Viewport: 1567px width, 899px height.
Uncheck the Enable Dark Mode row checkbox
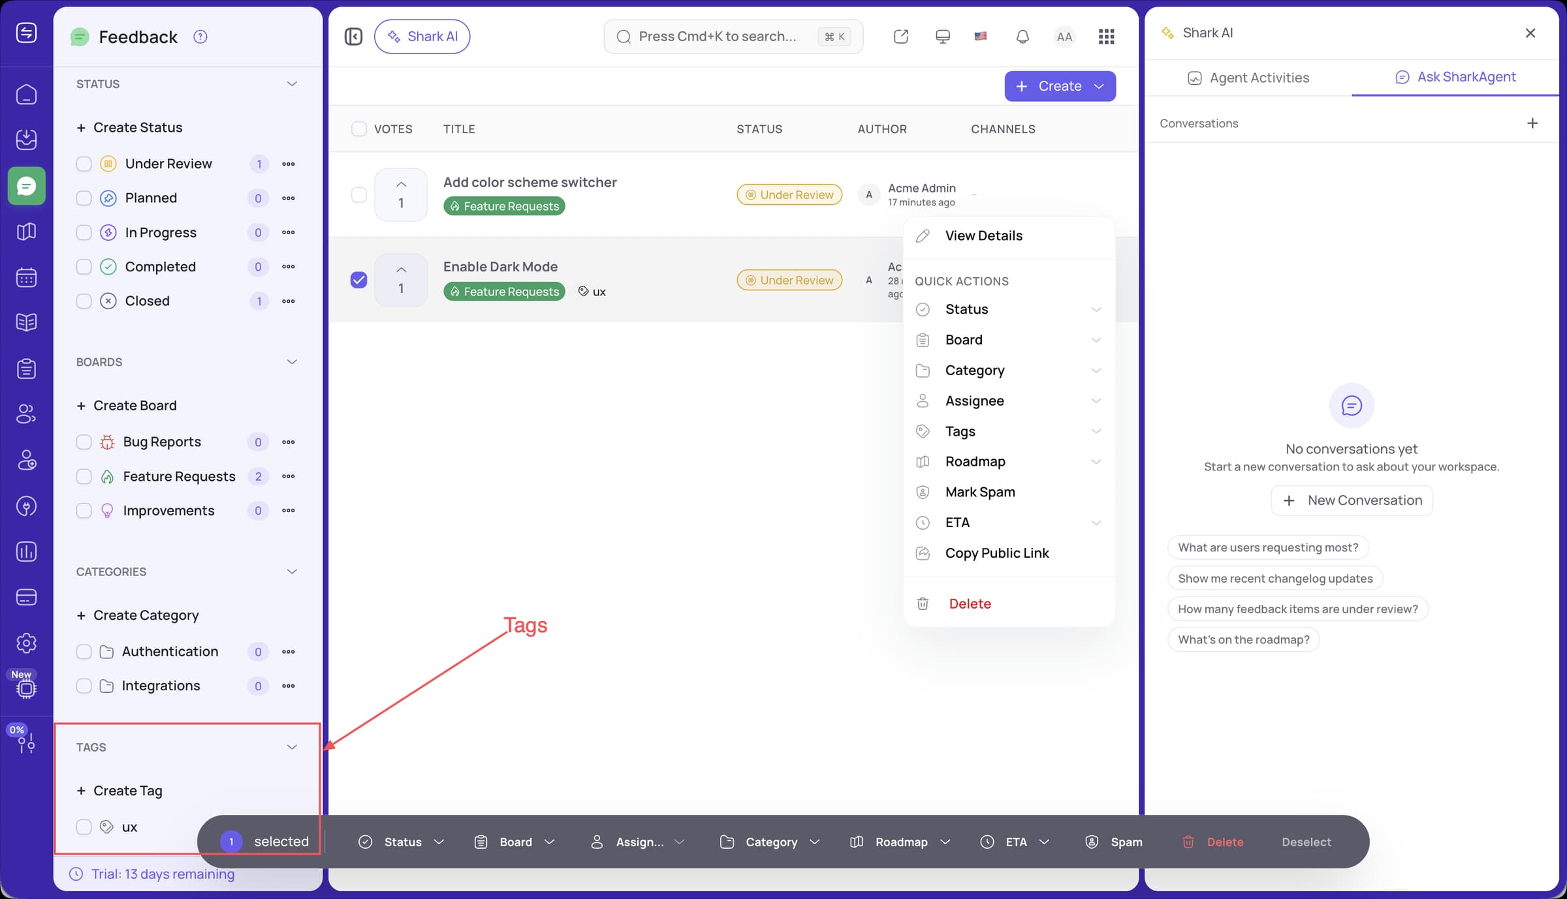point(359,280)
